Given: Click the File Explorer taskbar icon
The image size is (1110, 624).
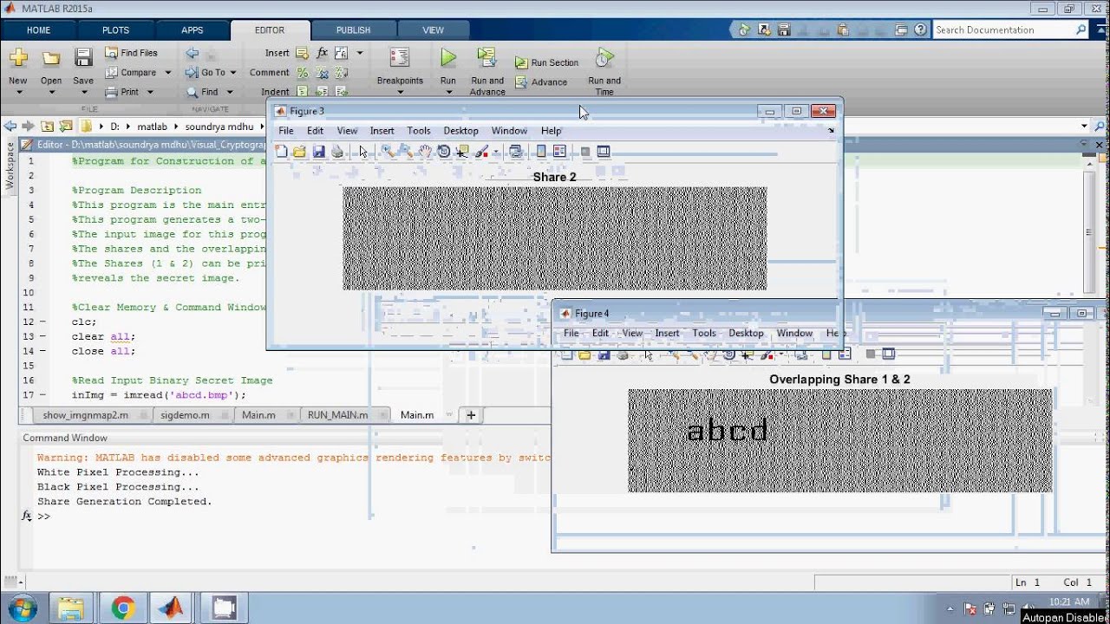Looking at the screenshot, I should [x=70, y=608].
